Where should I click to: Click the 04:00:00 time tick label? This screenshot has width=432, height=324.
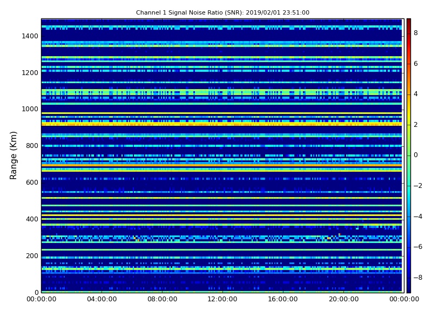coord(102,299)
